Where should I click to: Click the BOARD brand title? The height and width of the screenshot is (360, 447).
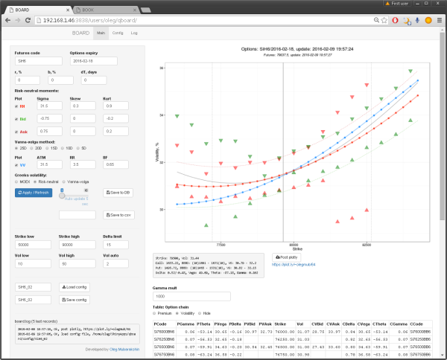pos(80,33)
